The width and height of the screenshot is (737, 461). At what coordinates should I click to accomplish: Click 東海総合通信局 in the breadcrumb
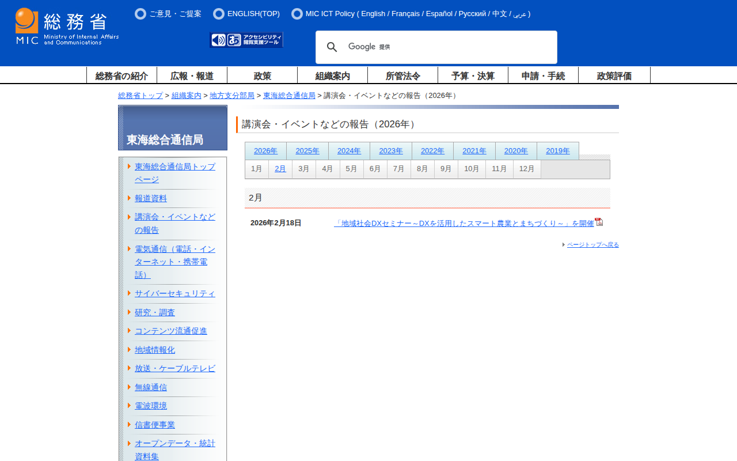(x=289, y=96)
